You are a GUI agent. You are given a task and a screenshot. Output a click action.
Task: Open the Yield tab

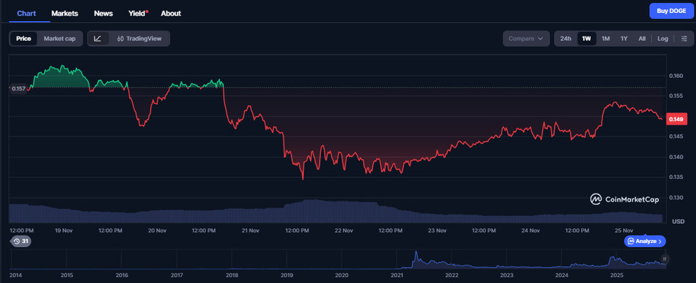(137, 13)
